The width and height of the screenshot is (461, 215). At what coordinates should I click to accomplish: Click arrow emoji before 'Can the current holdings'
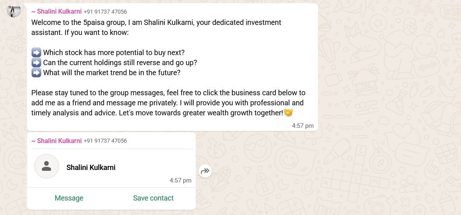[36, 63]
